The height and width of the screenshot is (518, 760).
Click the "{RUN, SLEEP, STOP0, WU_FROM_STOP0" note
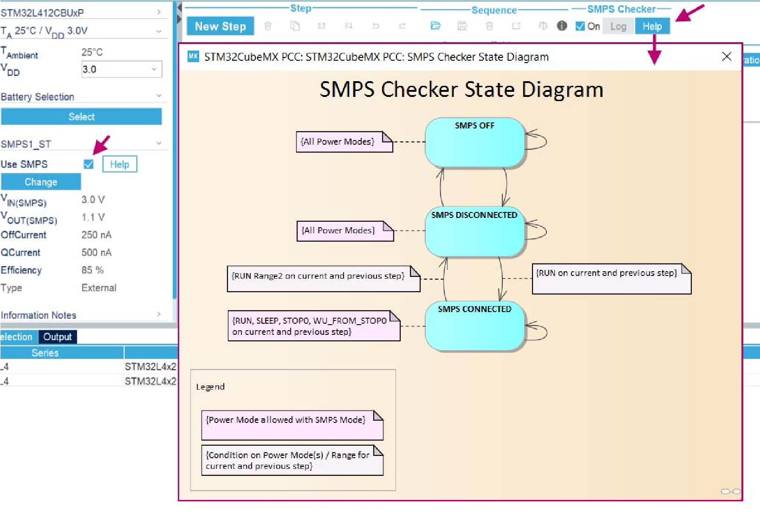point(314,326)
